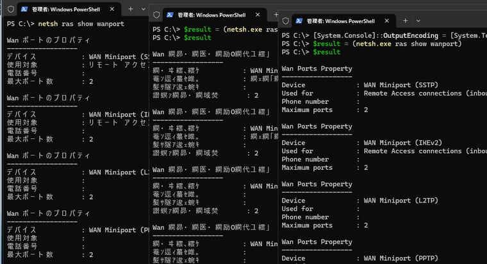Click 'WAN Miniport (PPTP)' in the right window
Viewport: 487px width, 264px height.
(401, 258)
